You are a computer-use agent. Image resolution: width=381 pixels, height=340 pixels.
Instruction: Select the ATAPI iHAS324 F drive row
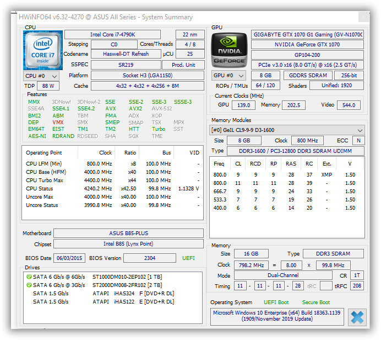pos(113,294)
